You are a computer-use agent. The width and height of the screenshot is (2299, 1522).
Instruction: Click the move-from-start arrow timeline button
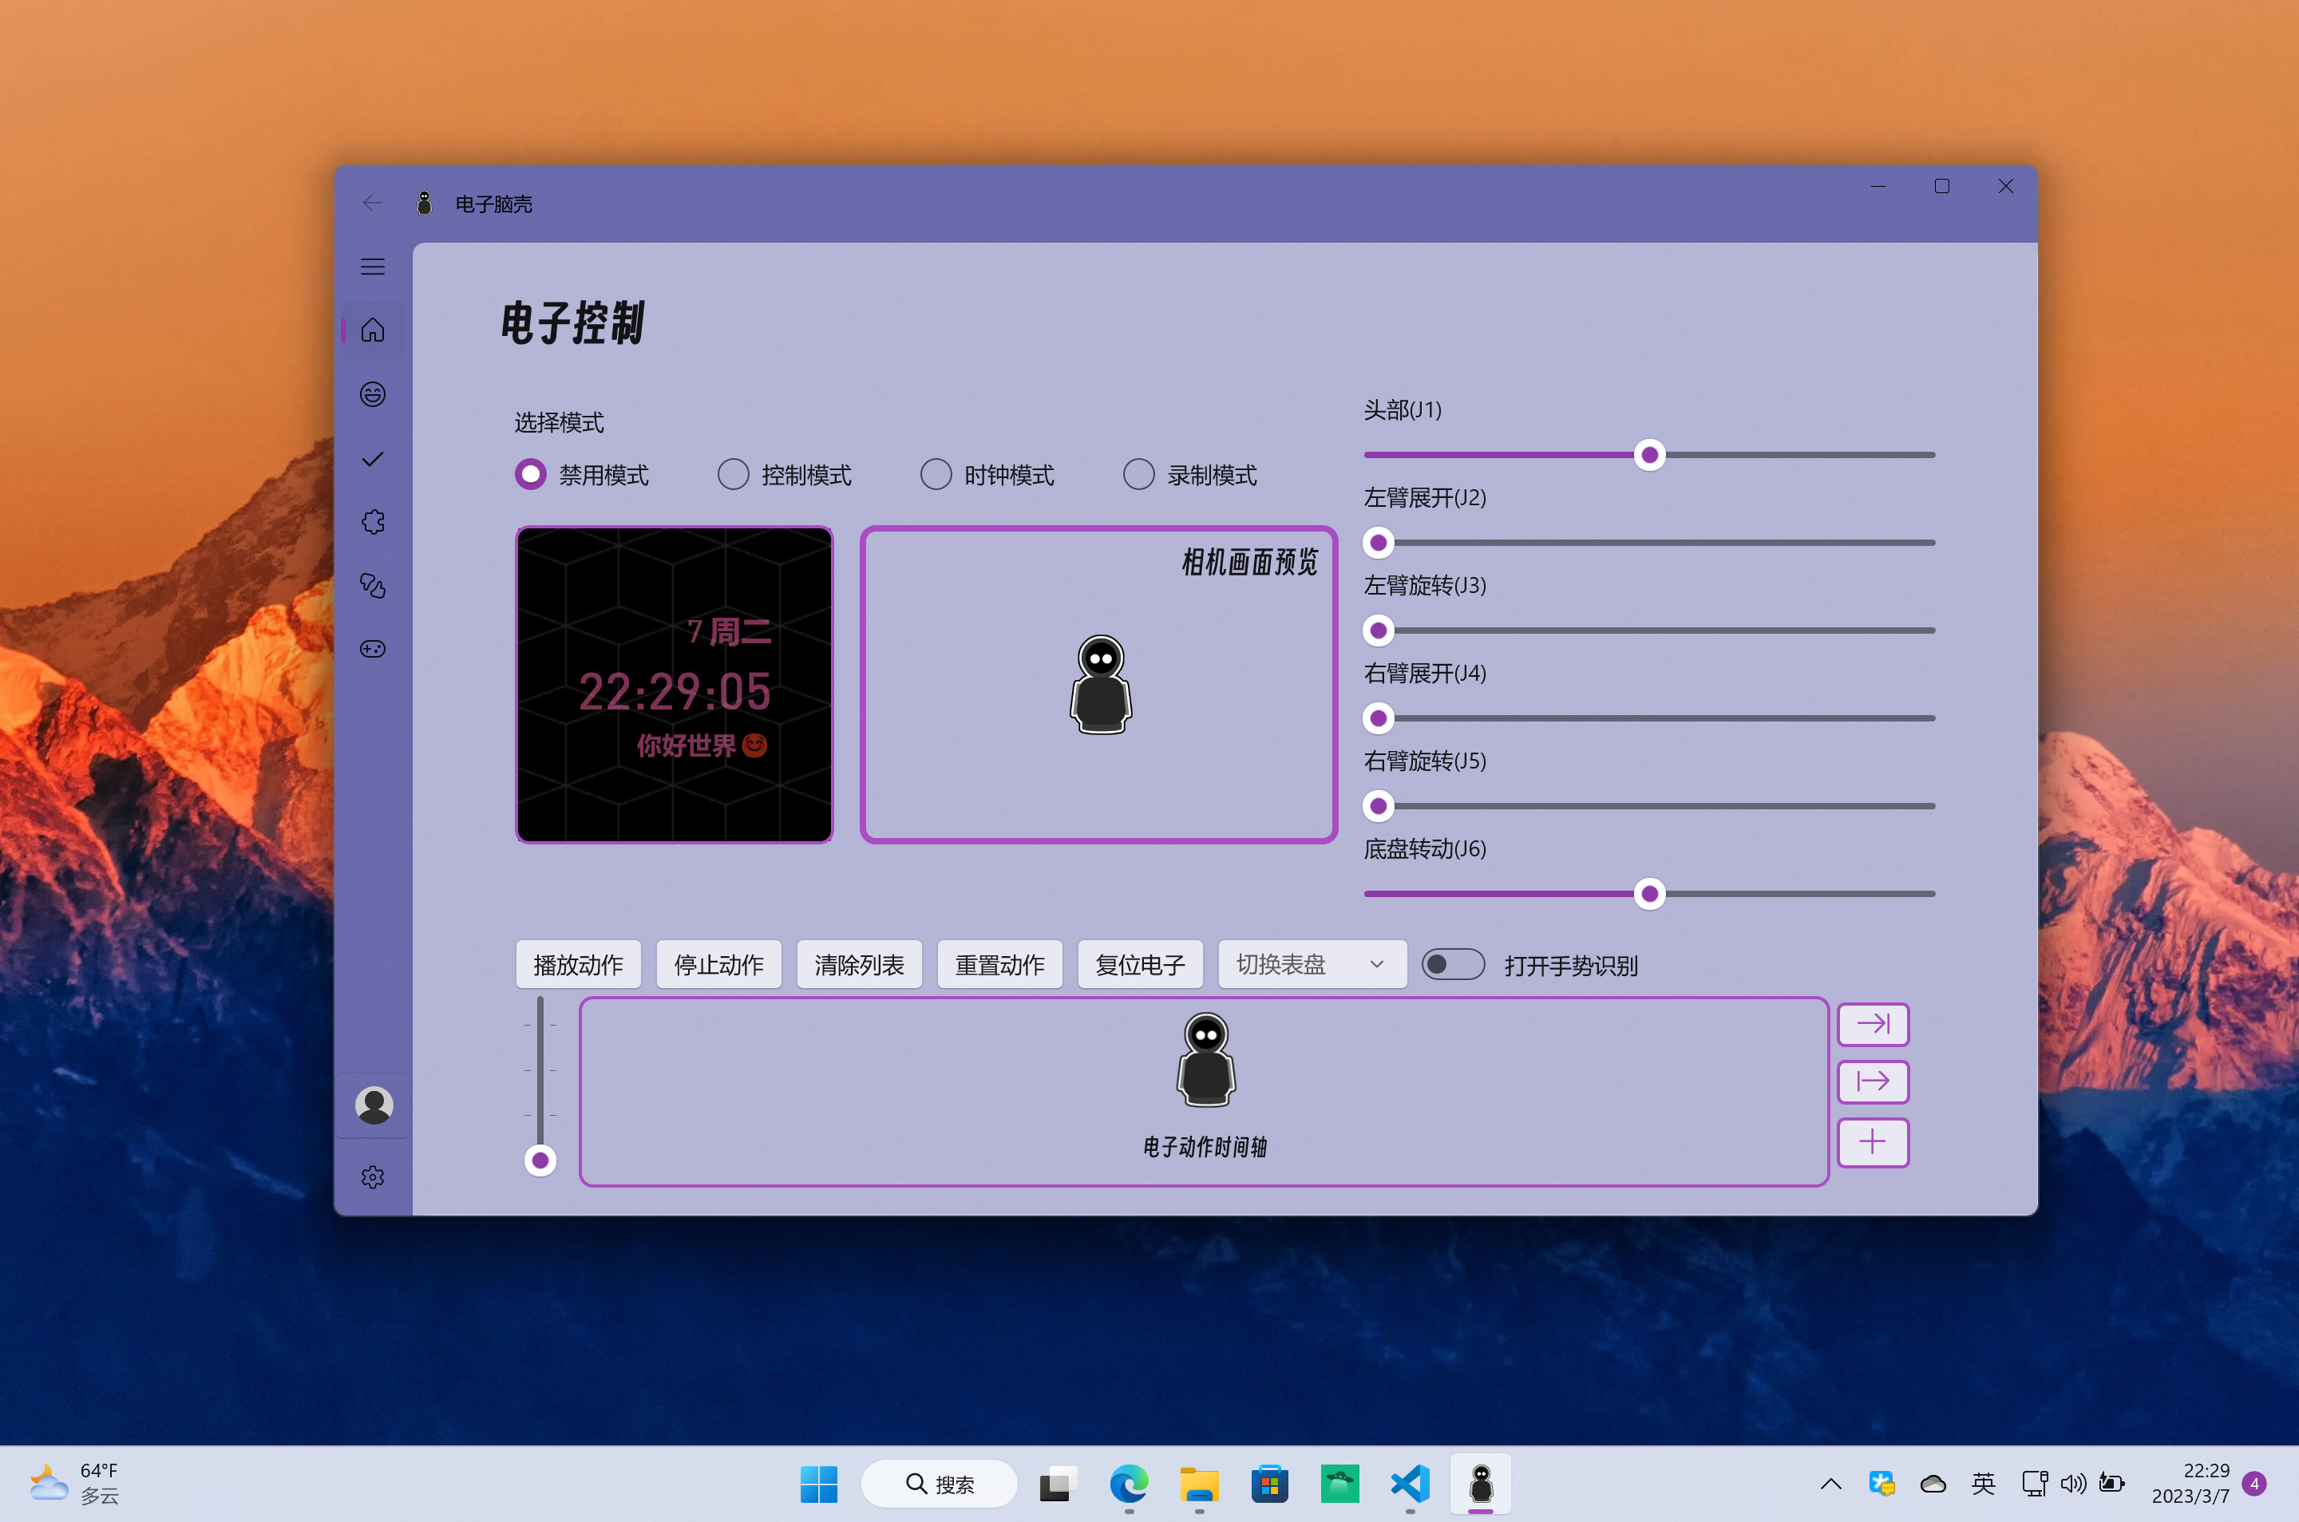(x=1873, y=1081)
